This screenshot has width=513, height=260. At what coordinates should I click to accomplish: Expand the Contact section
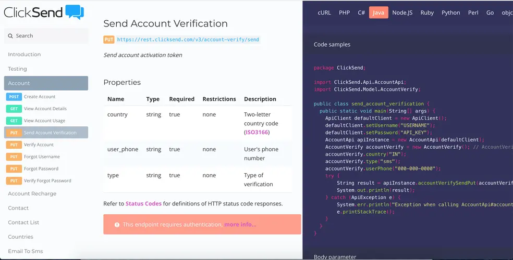(18, 208)
